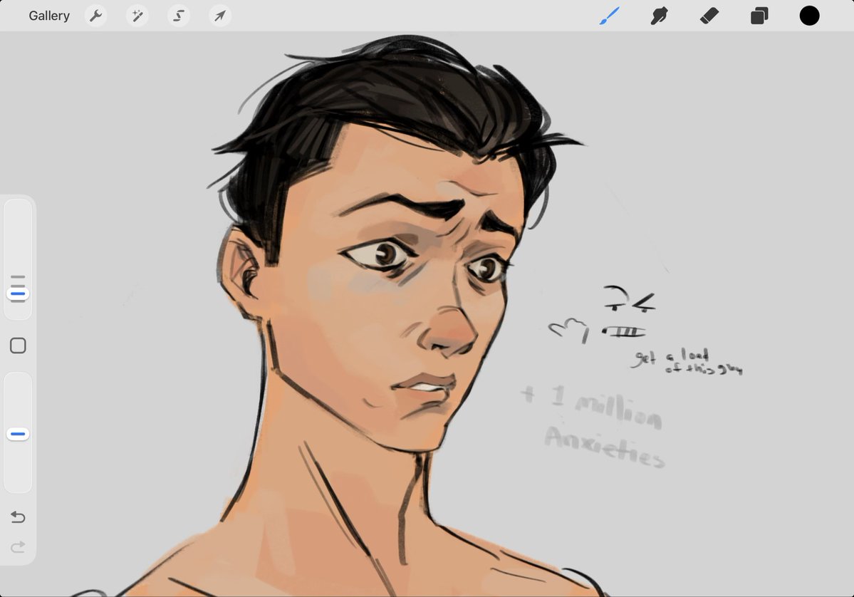854x597 pixels.
Task: Open the color picker from the black circle
Action: 810,15
